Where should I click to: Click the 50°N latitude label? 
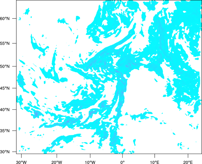(5, 66)
